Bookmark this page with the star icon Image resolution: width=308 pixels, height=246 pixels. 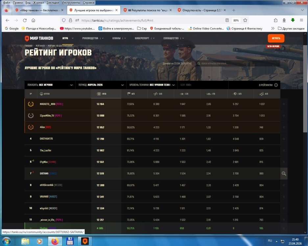245,20
